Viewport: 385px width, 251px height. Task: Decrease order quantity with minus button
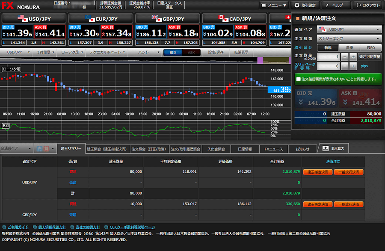coord(345,57)
